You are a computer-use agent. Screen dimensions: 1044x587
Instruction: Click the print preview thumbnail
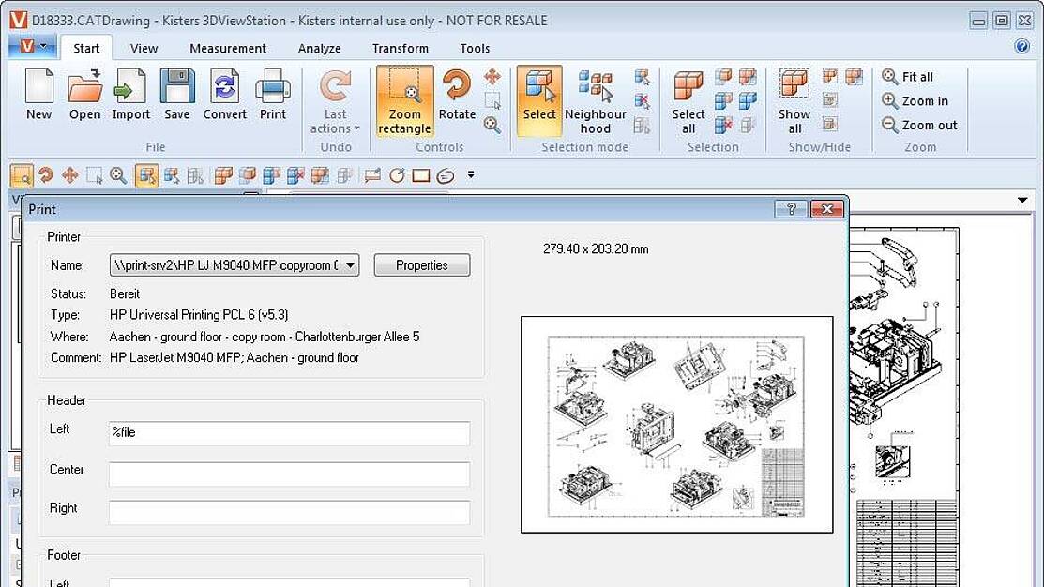676,424
